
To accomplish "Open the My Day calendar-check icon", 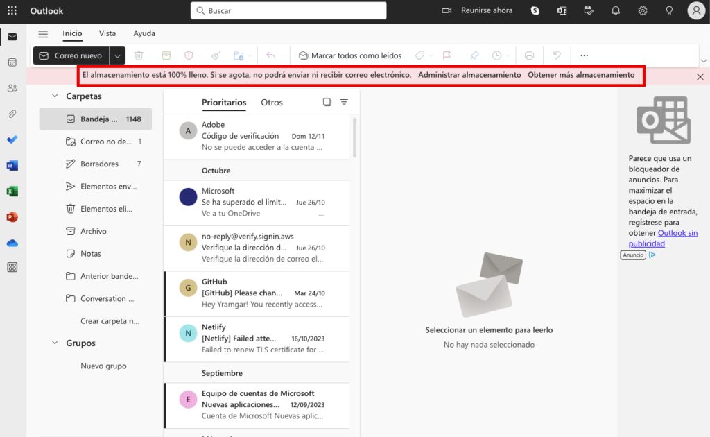I will (x=589, y=10).
